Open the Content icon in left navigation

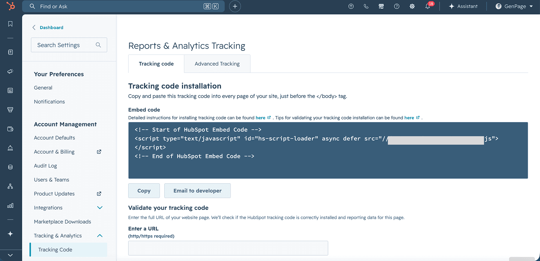click(10, 91)
